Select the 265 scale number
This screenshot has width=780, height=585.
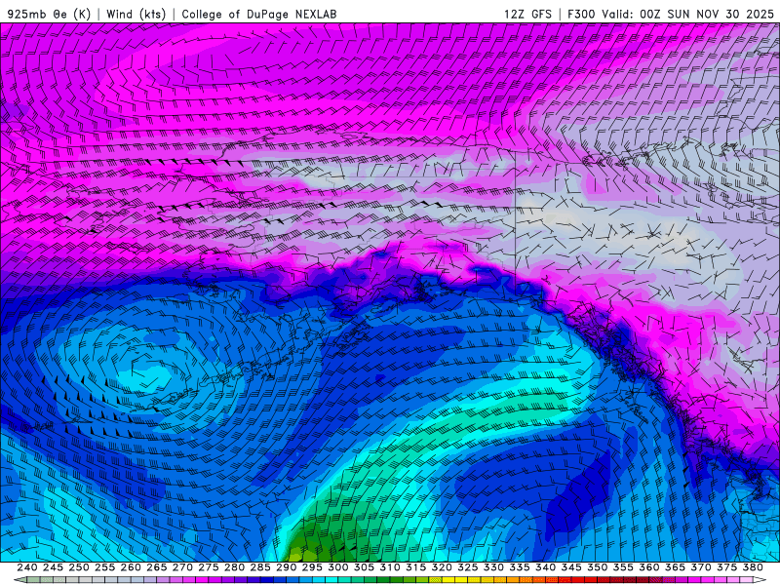point(156,567)
